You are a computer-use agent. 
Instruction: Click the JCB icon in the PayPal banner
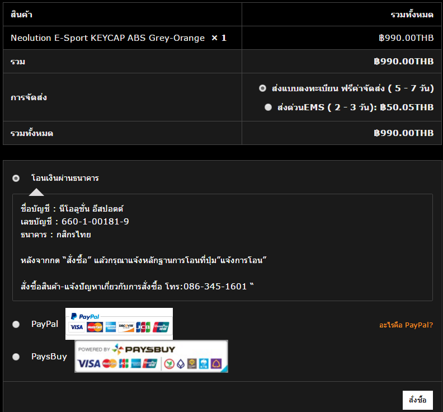point(143,327)
